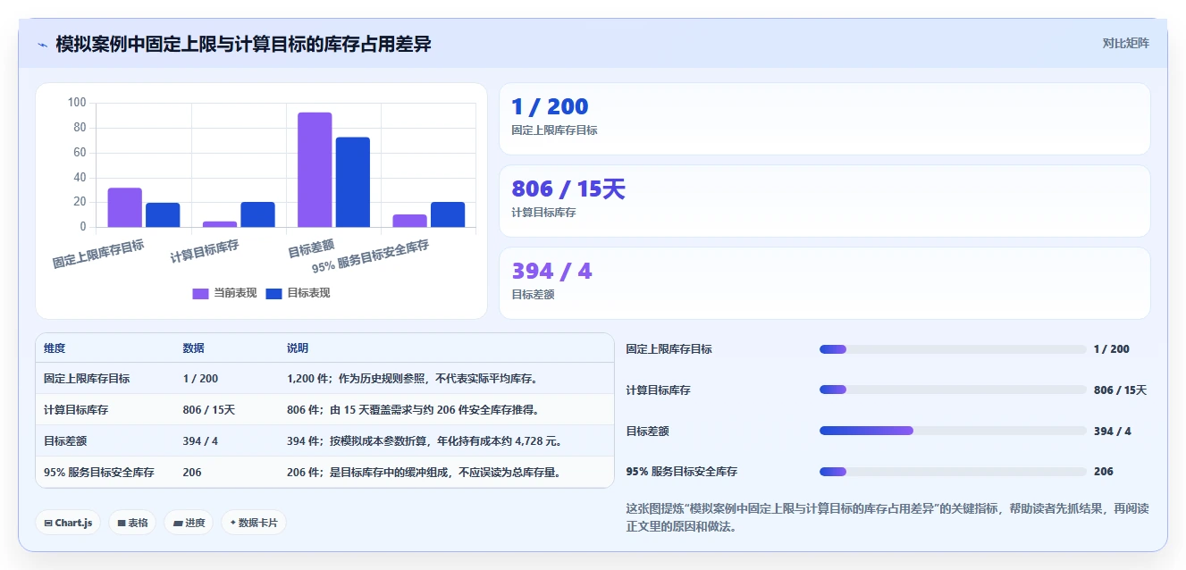Click the 计算目标库存 table row label
The width and height of the screenshot is (1186, 570).
click(x=76, y=410)
